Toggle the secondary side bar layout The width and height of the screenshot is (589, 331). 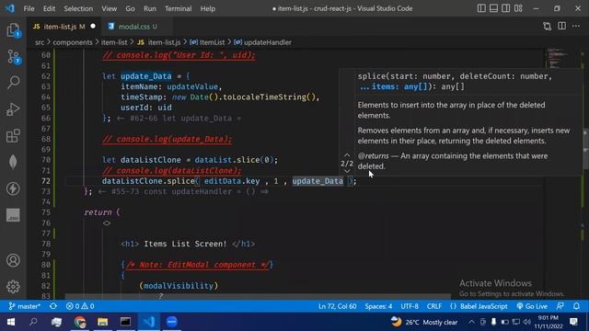(506, 8)
